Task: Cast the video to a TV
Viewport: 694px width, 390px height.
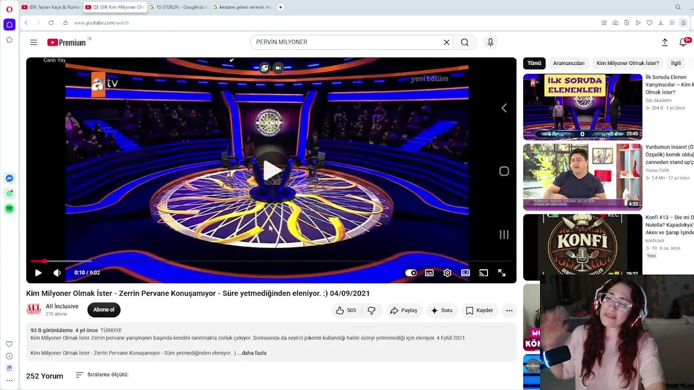Action: (484, 273)
